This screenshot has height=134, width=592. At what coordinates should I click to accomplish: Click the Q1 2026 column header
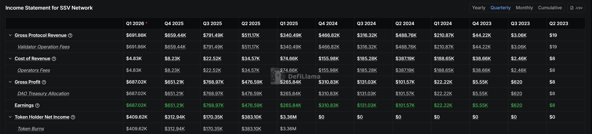click(135, 23)
